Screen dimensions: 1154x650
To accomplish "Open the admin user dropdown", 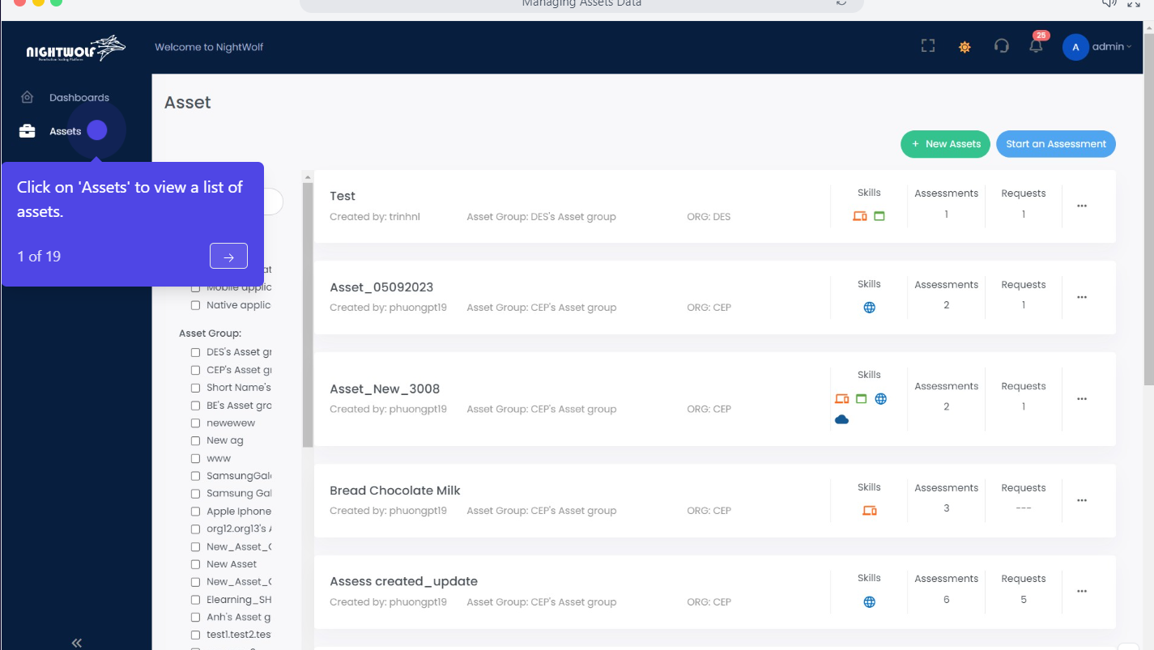I will pyautogui.click(x=1097, y=47).
